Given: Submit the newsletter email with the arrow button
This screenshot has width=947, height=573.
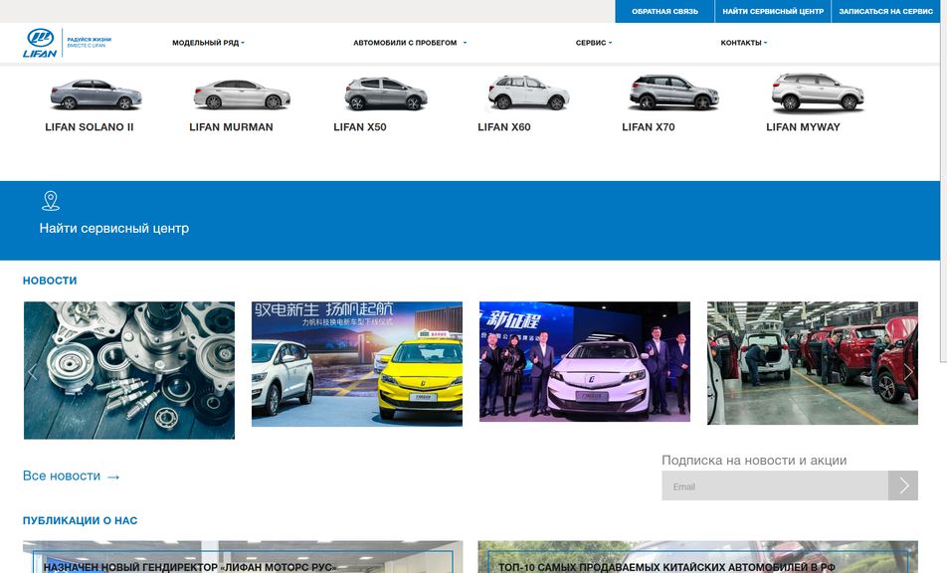Looking at the screenshot, I should [903, 485].
